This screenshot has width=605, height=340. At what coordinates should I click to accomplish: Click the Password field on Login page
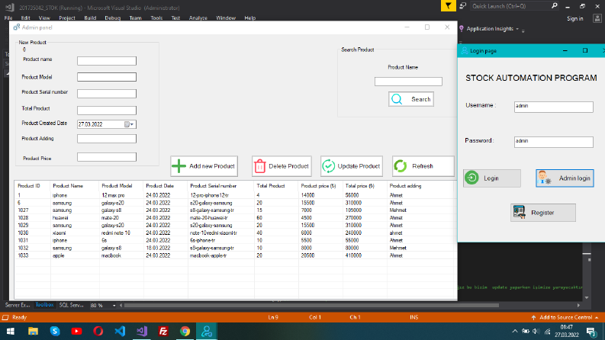point(554,142)
